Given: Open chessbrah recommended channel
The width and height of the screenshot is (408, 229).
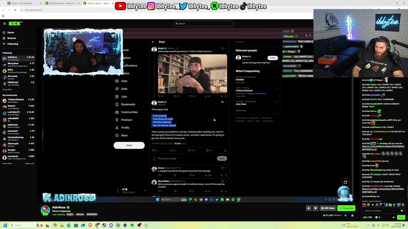Looking at the screenshot, I should tap(18, 157).
